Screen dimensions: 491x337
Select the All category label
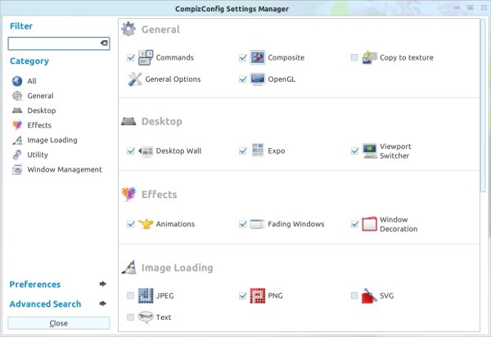[x=32, y=81]
